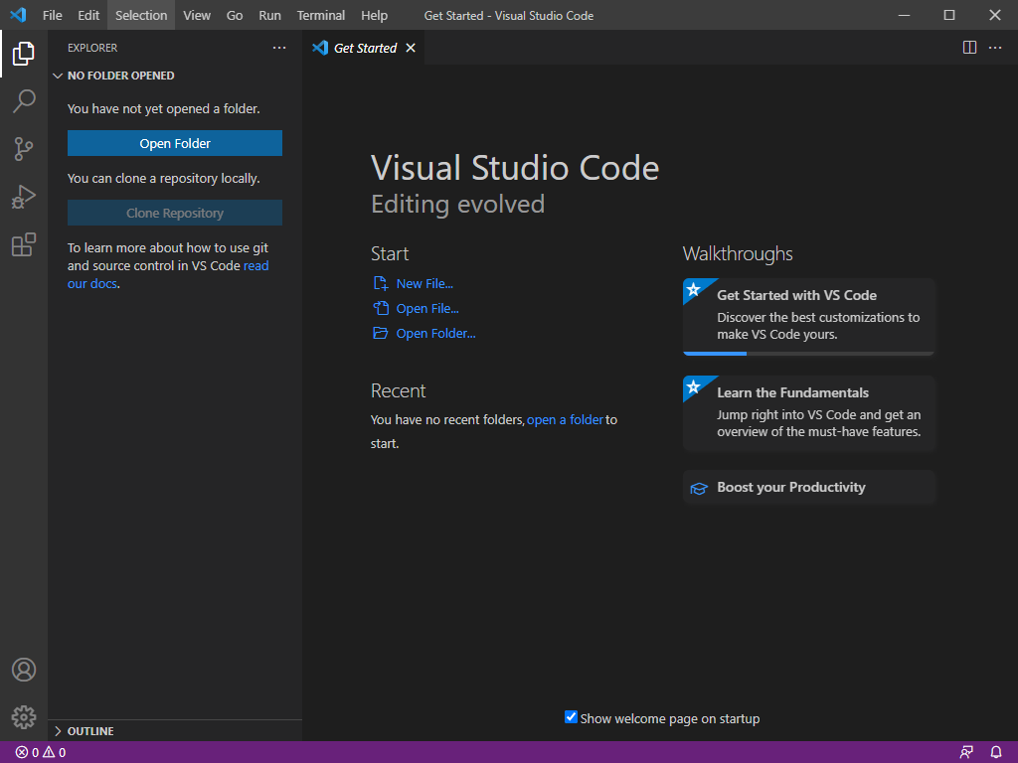
Task: Open the Manage gear icon
Action: click(24, 717)
